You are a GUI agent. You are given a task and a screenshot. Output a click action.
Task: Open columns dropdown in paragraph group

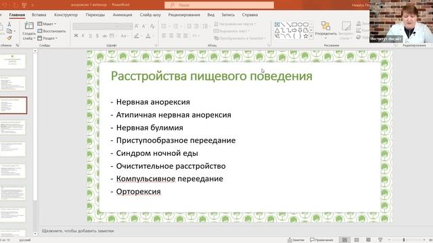(x=196, y=36)
